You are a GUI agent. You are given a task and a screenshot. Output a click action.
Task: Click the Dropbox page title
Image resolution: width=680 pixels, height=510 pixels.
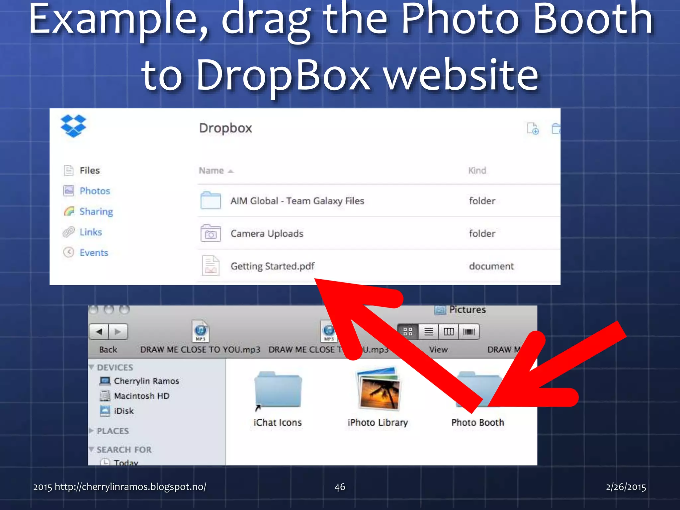[226, 128]
